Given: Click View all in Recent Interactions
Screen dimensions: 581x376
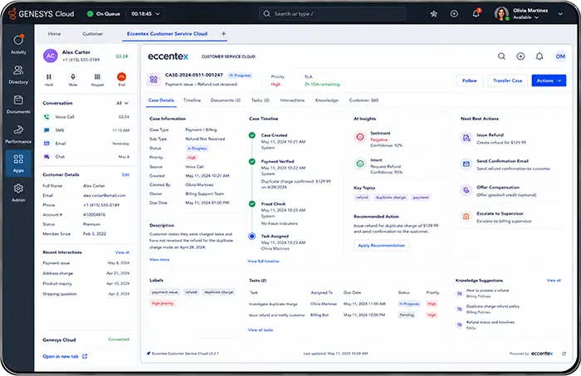Looking at the screenshot, I should 122,252.
